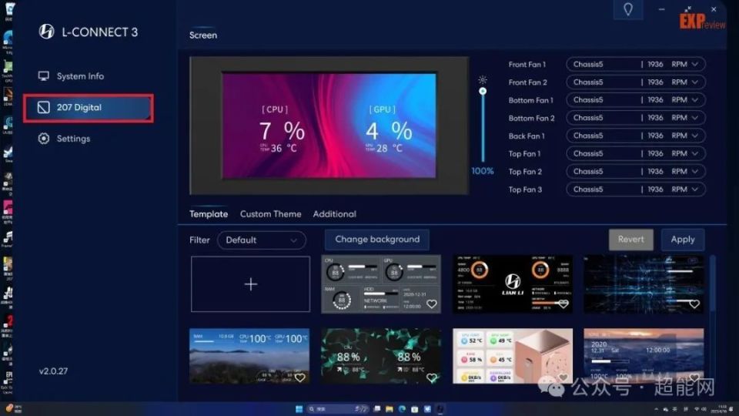Switch to the Custom Theme tab
Image resolution: width=739 pixels, height=416 pixels.
click(x=270, y=213)
